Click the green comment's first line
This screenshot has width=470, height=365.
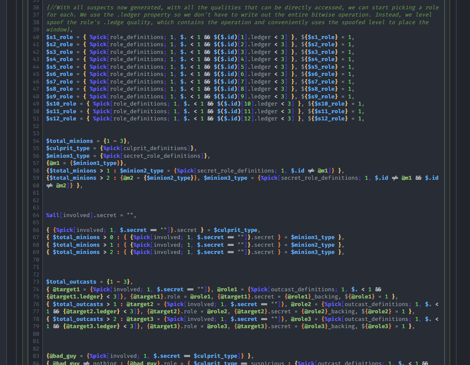(x=242, y=8)
